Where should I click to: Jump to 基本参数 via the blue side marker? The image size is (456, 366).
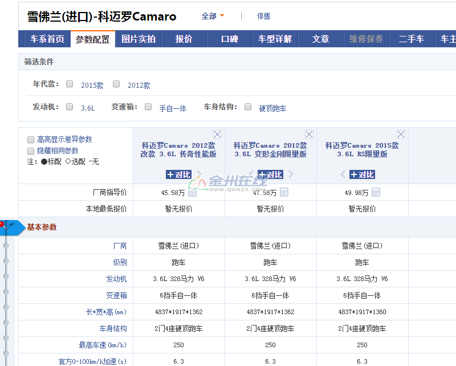point(11,227)
